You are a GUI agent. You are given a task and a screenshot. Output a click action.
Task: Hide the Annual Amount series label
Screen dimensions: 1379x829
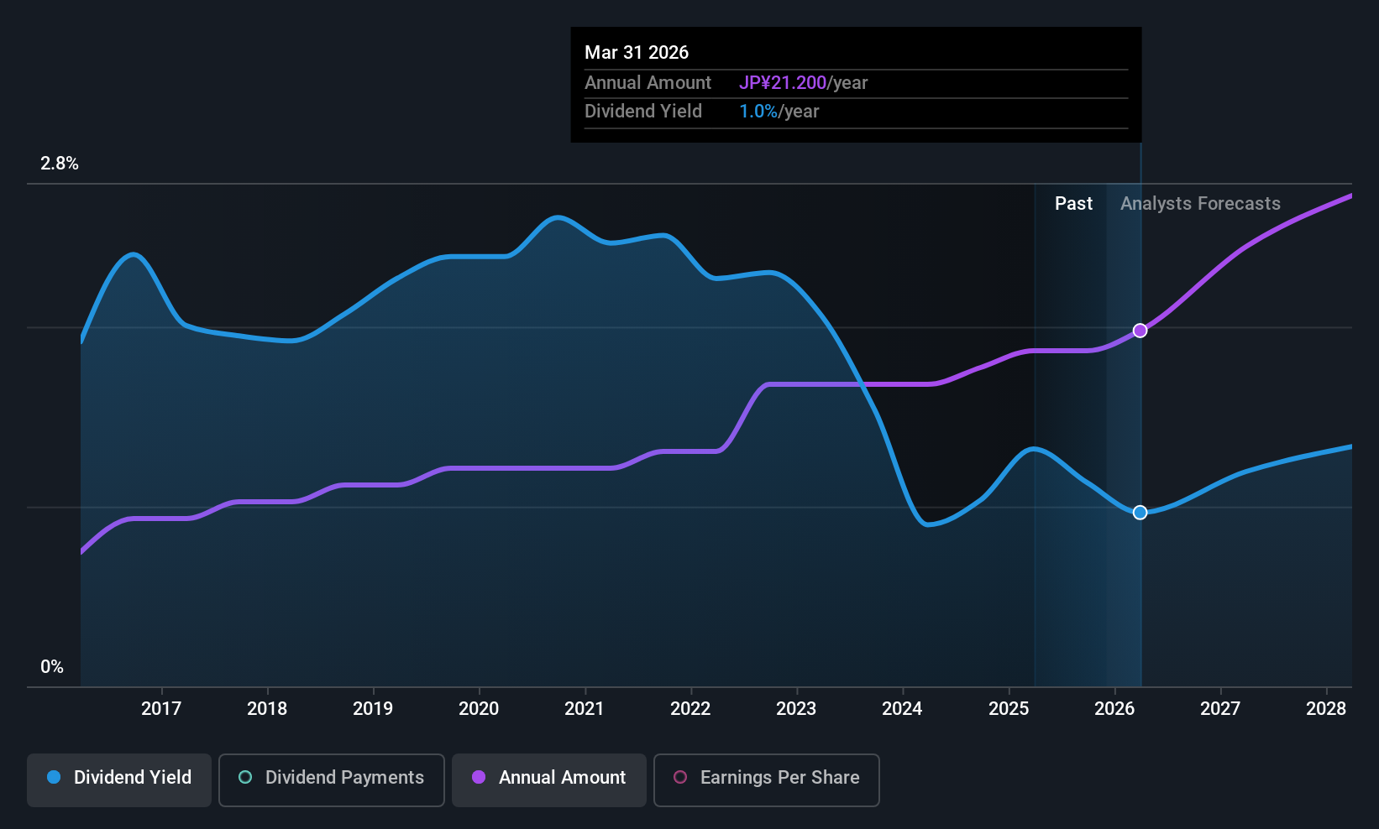click(562, 778)
